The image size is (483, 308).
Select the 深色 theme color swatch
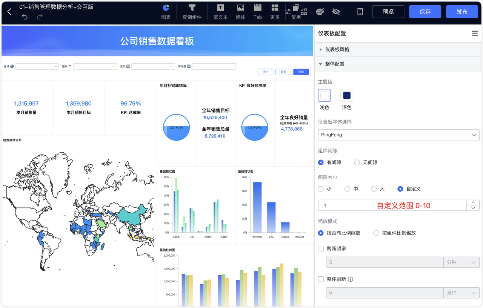[347, 96]
